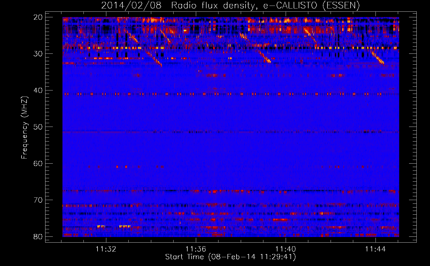Click the frequency tick label '20'
Viewport: 430px width, 266px height.
tap(38, 17)
